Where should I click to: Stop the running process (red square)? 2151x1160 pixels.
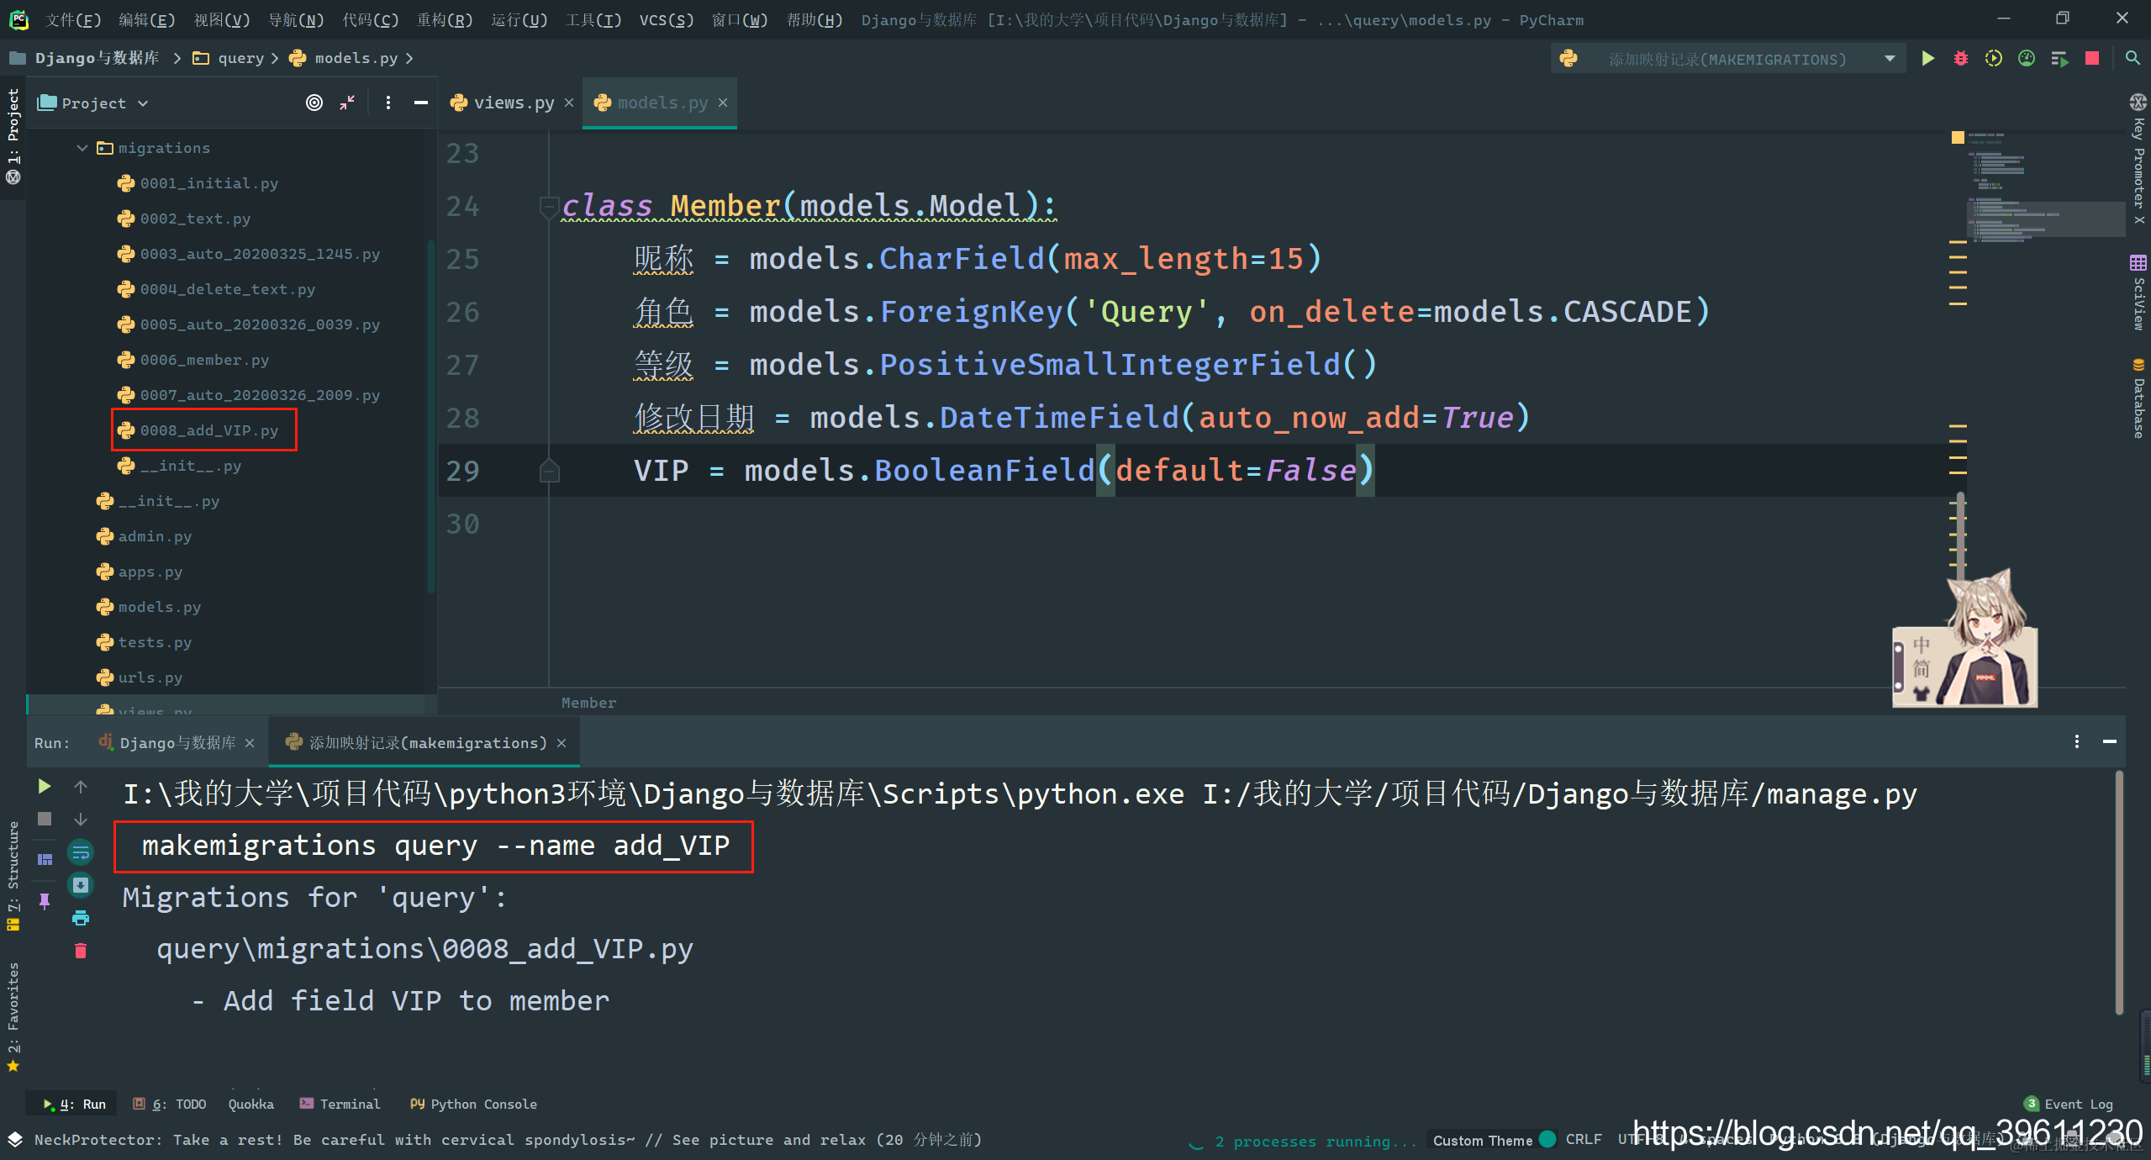point(2092,59)
